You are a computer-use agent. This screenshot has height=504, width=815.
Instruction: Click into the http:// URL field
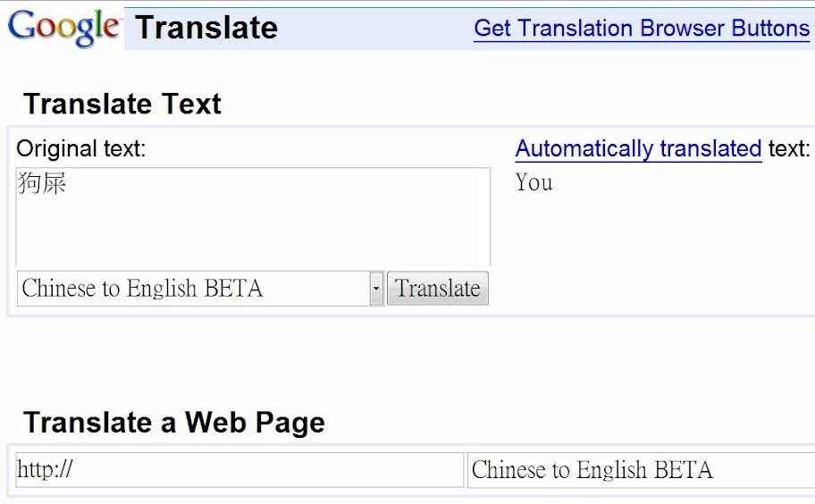(x=239, y=470)
